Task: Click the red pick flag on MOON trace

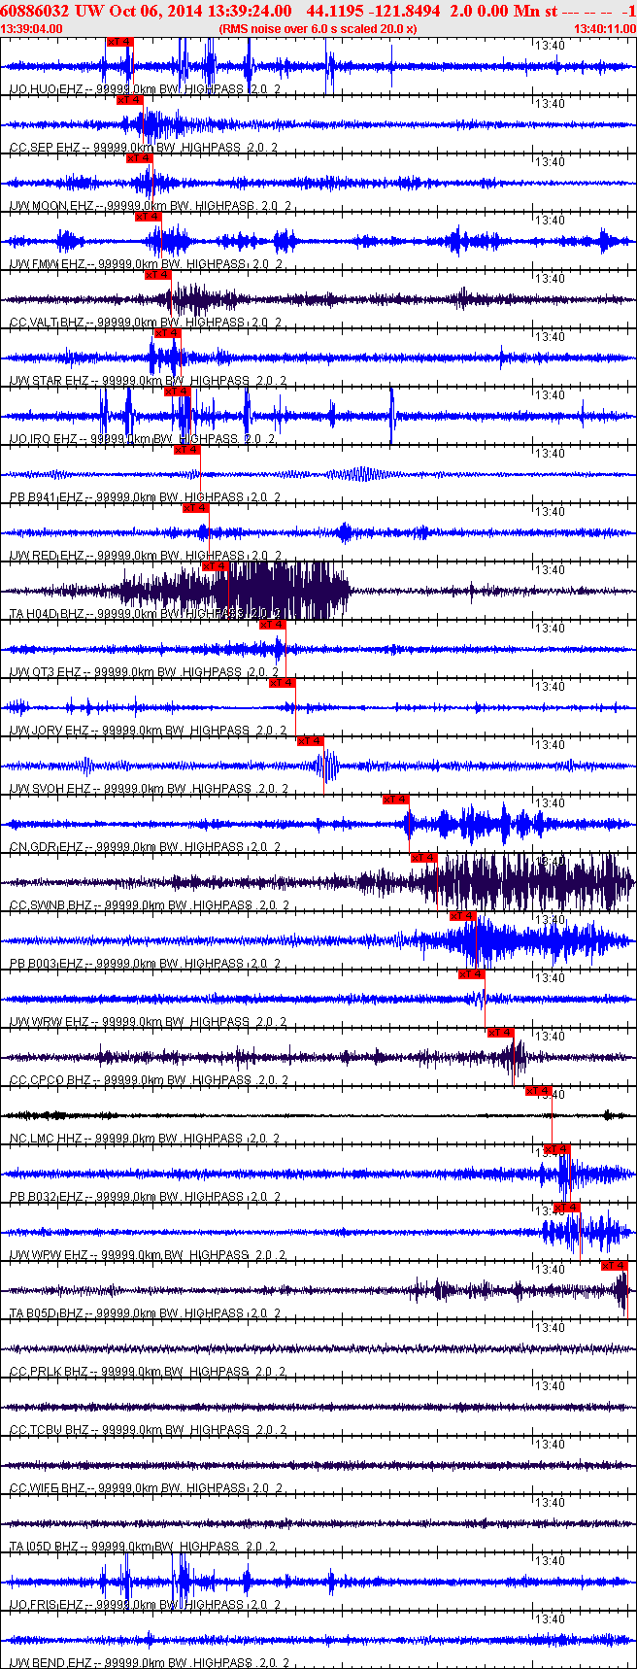Action: pos(139,158)
